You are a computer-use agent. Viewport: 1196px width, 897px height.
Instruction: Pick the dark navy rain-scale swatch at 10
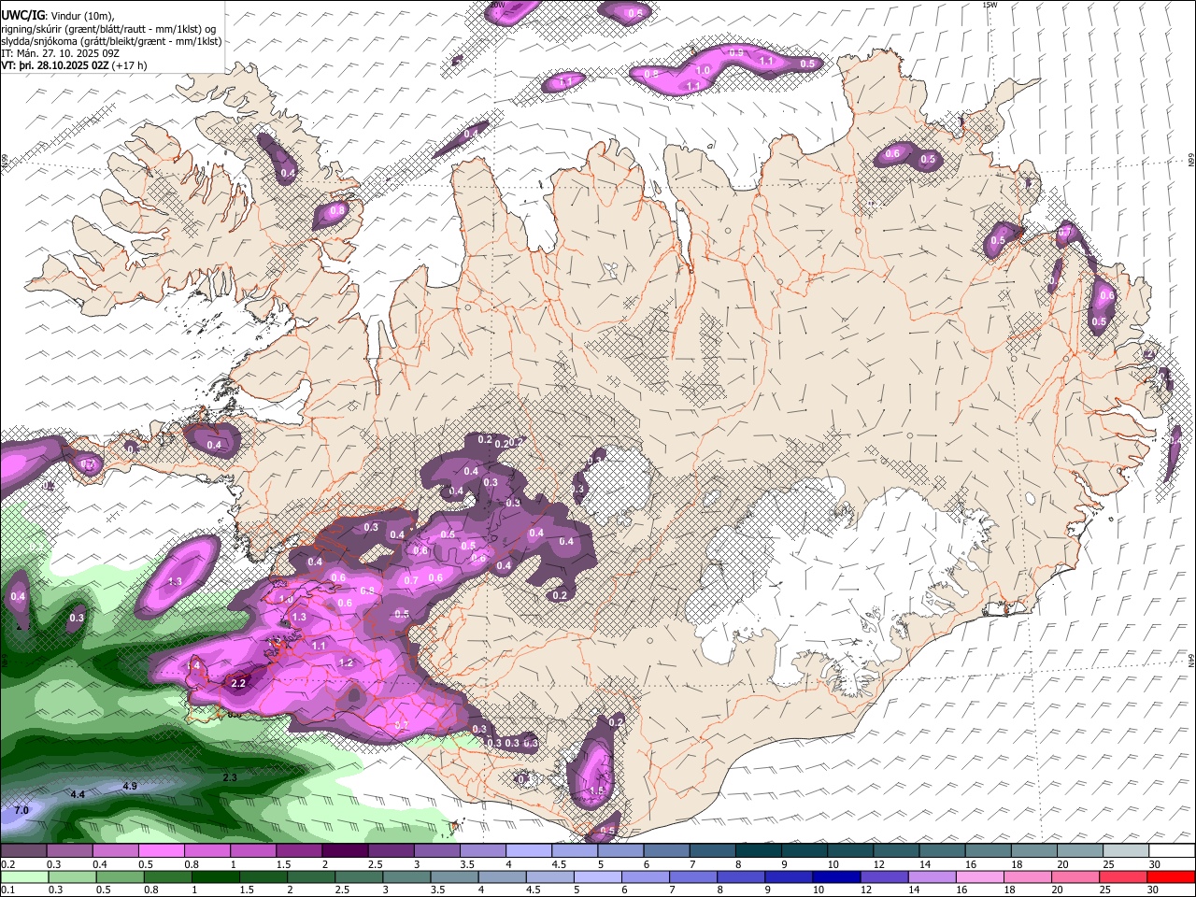coord(837,876)
